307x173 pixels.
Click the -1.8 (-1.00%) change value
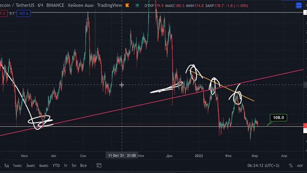tap(236, 6)
